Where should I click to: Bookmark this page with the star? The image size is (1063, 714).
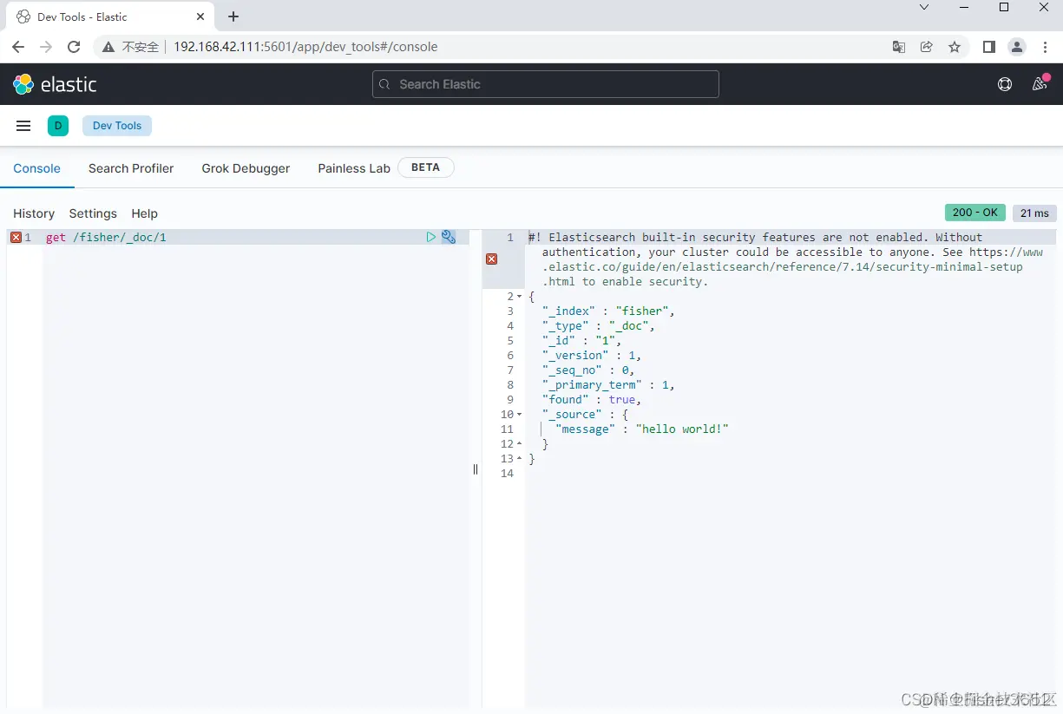click(955, 47)
